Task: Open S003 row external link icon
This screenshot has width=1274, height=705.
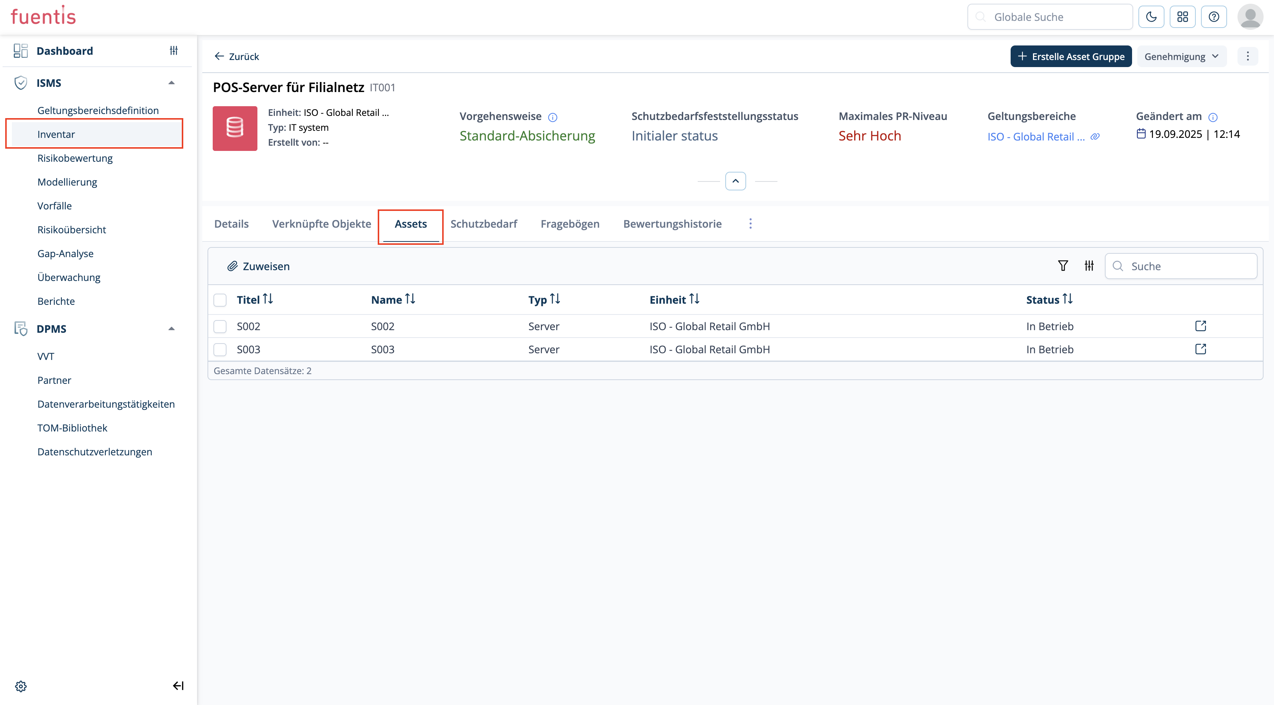Action: [1200, 349]
